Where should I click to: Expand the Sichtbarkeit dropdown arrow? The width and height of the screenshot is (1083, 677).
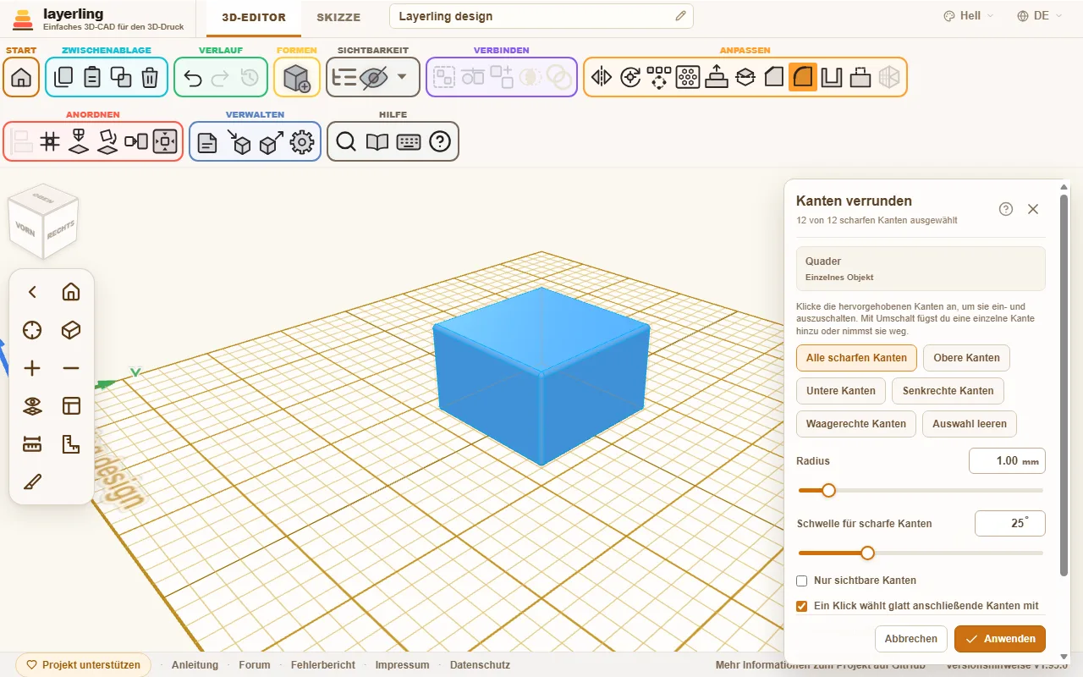click(x=402, y=77)
